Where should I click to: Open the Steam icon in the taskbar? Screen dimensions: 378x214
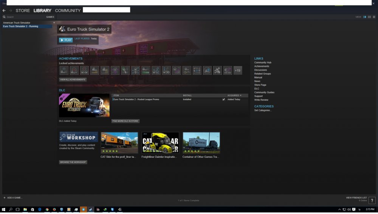(x=91, y=209)
